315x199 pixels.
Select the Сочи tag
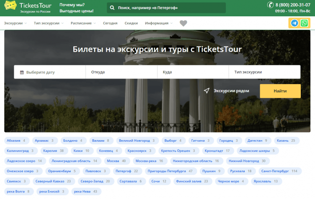pos(160,181)
